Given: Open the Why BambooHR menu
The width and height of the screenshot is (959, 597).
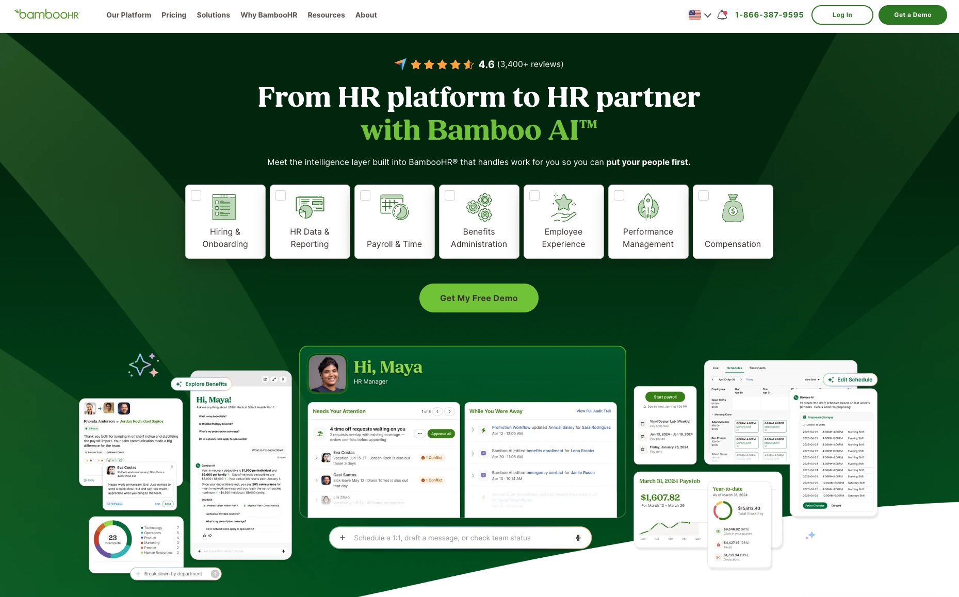Looking at the screenshot, I should pos(269,15).
